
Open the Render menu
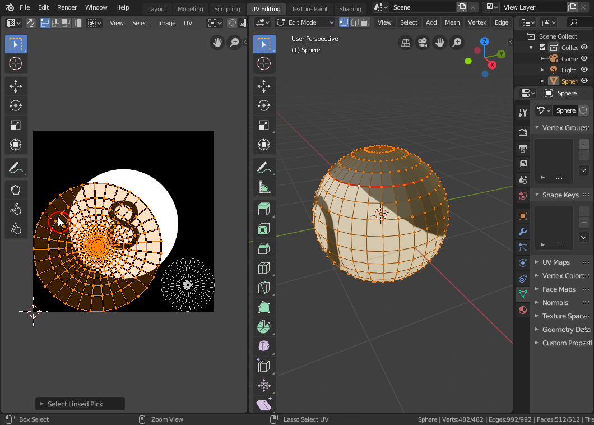[67, 7]
